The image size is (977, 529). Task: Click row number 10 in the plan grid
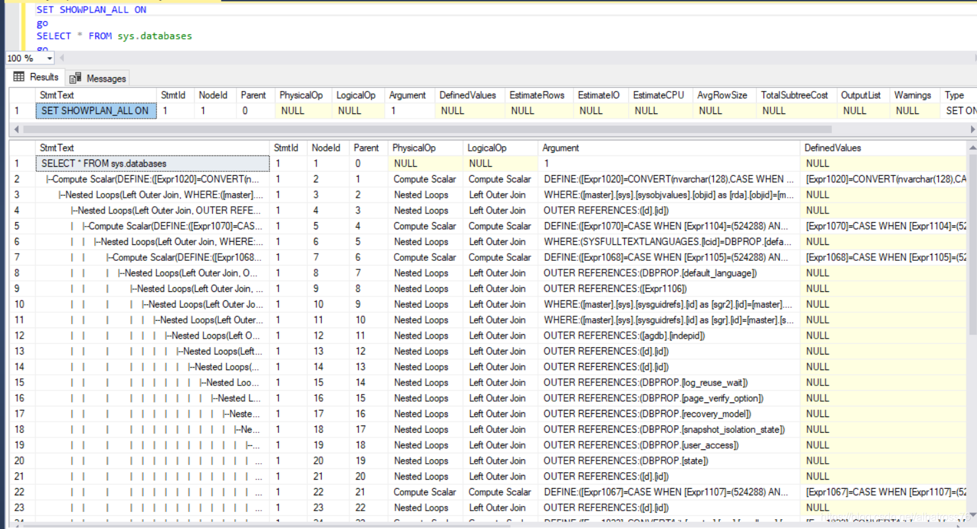[20, 304]
